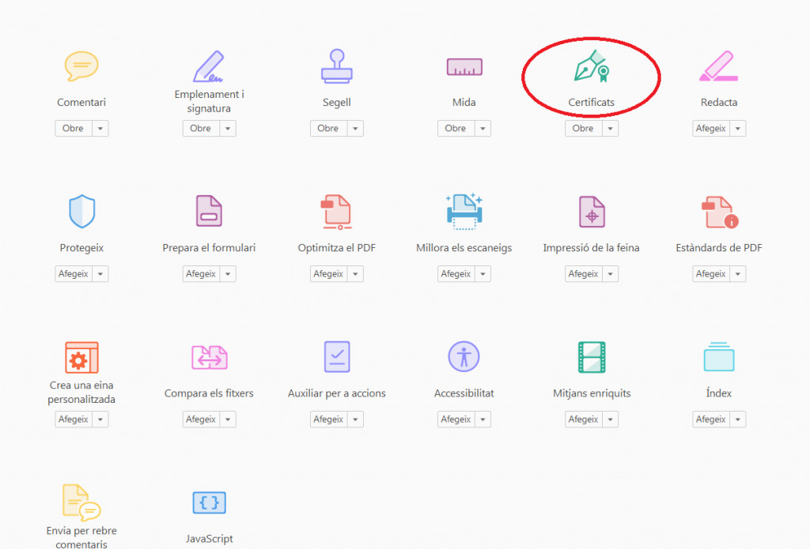Viewport: 810px width, 549px height.
Task: Click the Compara els fitxers icon
Action: pos(210,357)
